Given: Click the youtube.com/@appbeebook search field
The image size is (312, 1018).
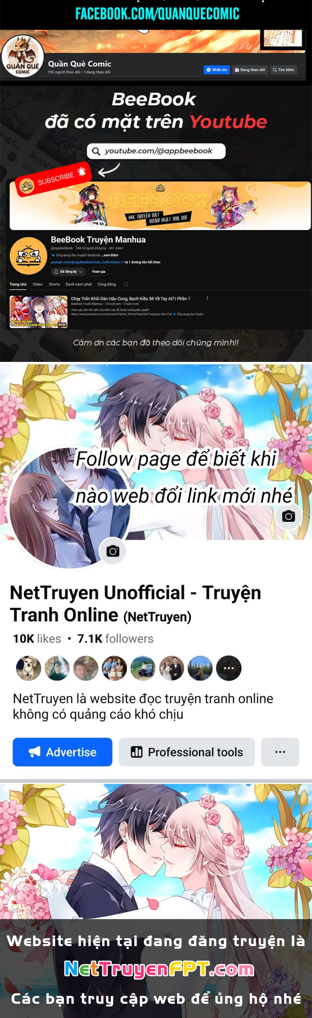Looking at the screenshot, I should 156,151.
